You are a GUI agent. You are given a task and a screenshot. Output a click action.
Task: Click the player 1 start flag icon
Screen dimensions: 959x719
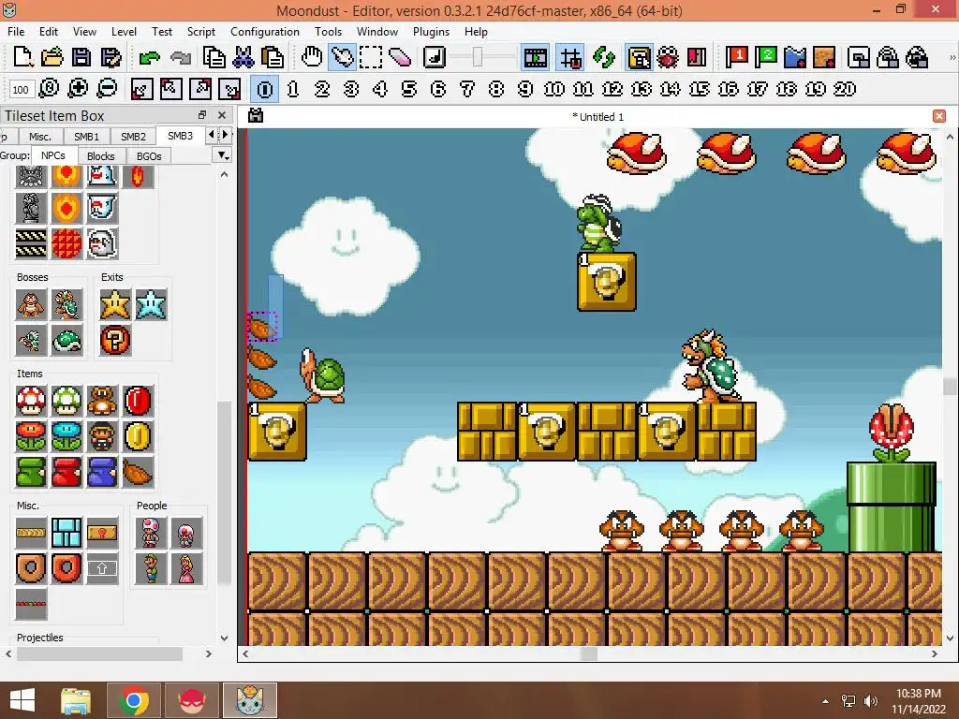[x=736, y=57]
